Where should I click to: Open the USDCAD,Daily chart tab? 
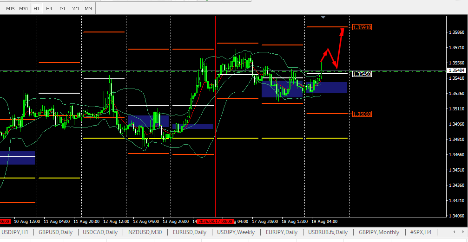[x=100, y=232]
